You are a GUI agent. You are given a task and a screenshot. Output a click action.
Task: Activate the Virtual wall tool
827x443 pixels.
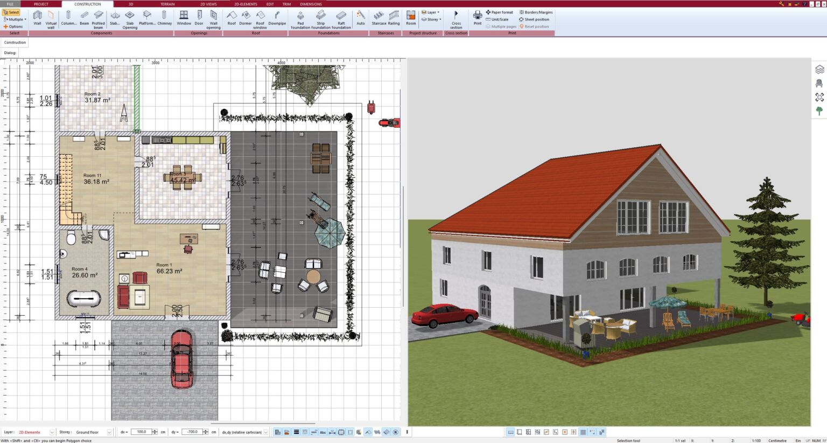51,19
